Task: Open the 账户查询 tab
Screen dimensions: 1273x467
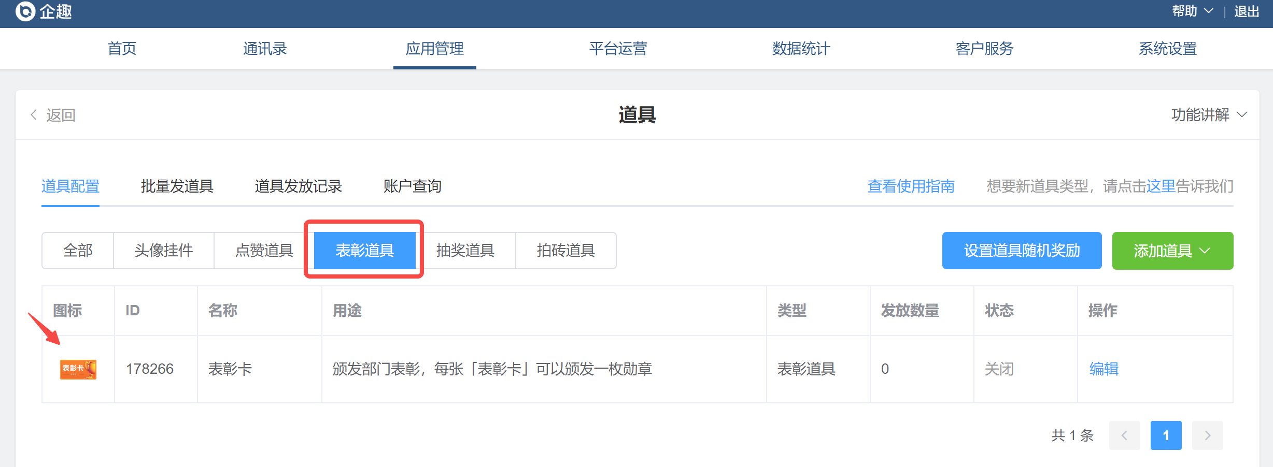Action: click(412, 186)
